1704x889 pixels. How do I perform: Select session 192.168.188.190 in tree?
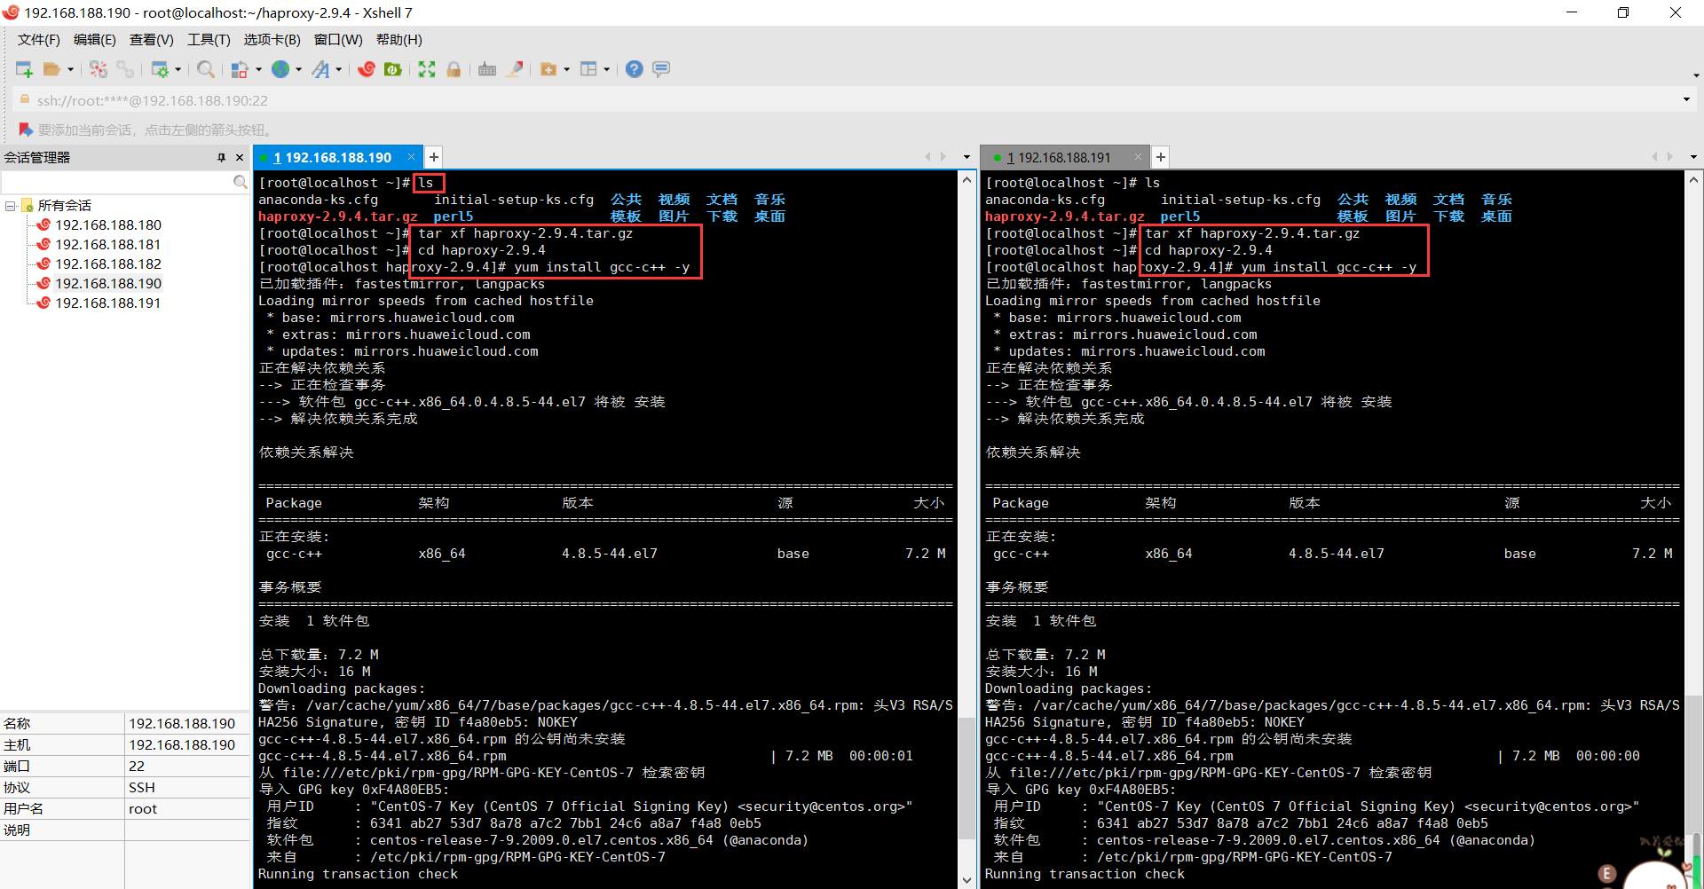click(x=108, y=284)
